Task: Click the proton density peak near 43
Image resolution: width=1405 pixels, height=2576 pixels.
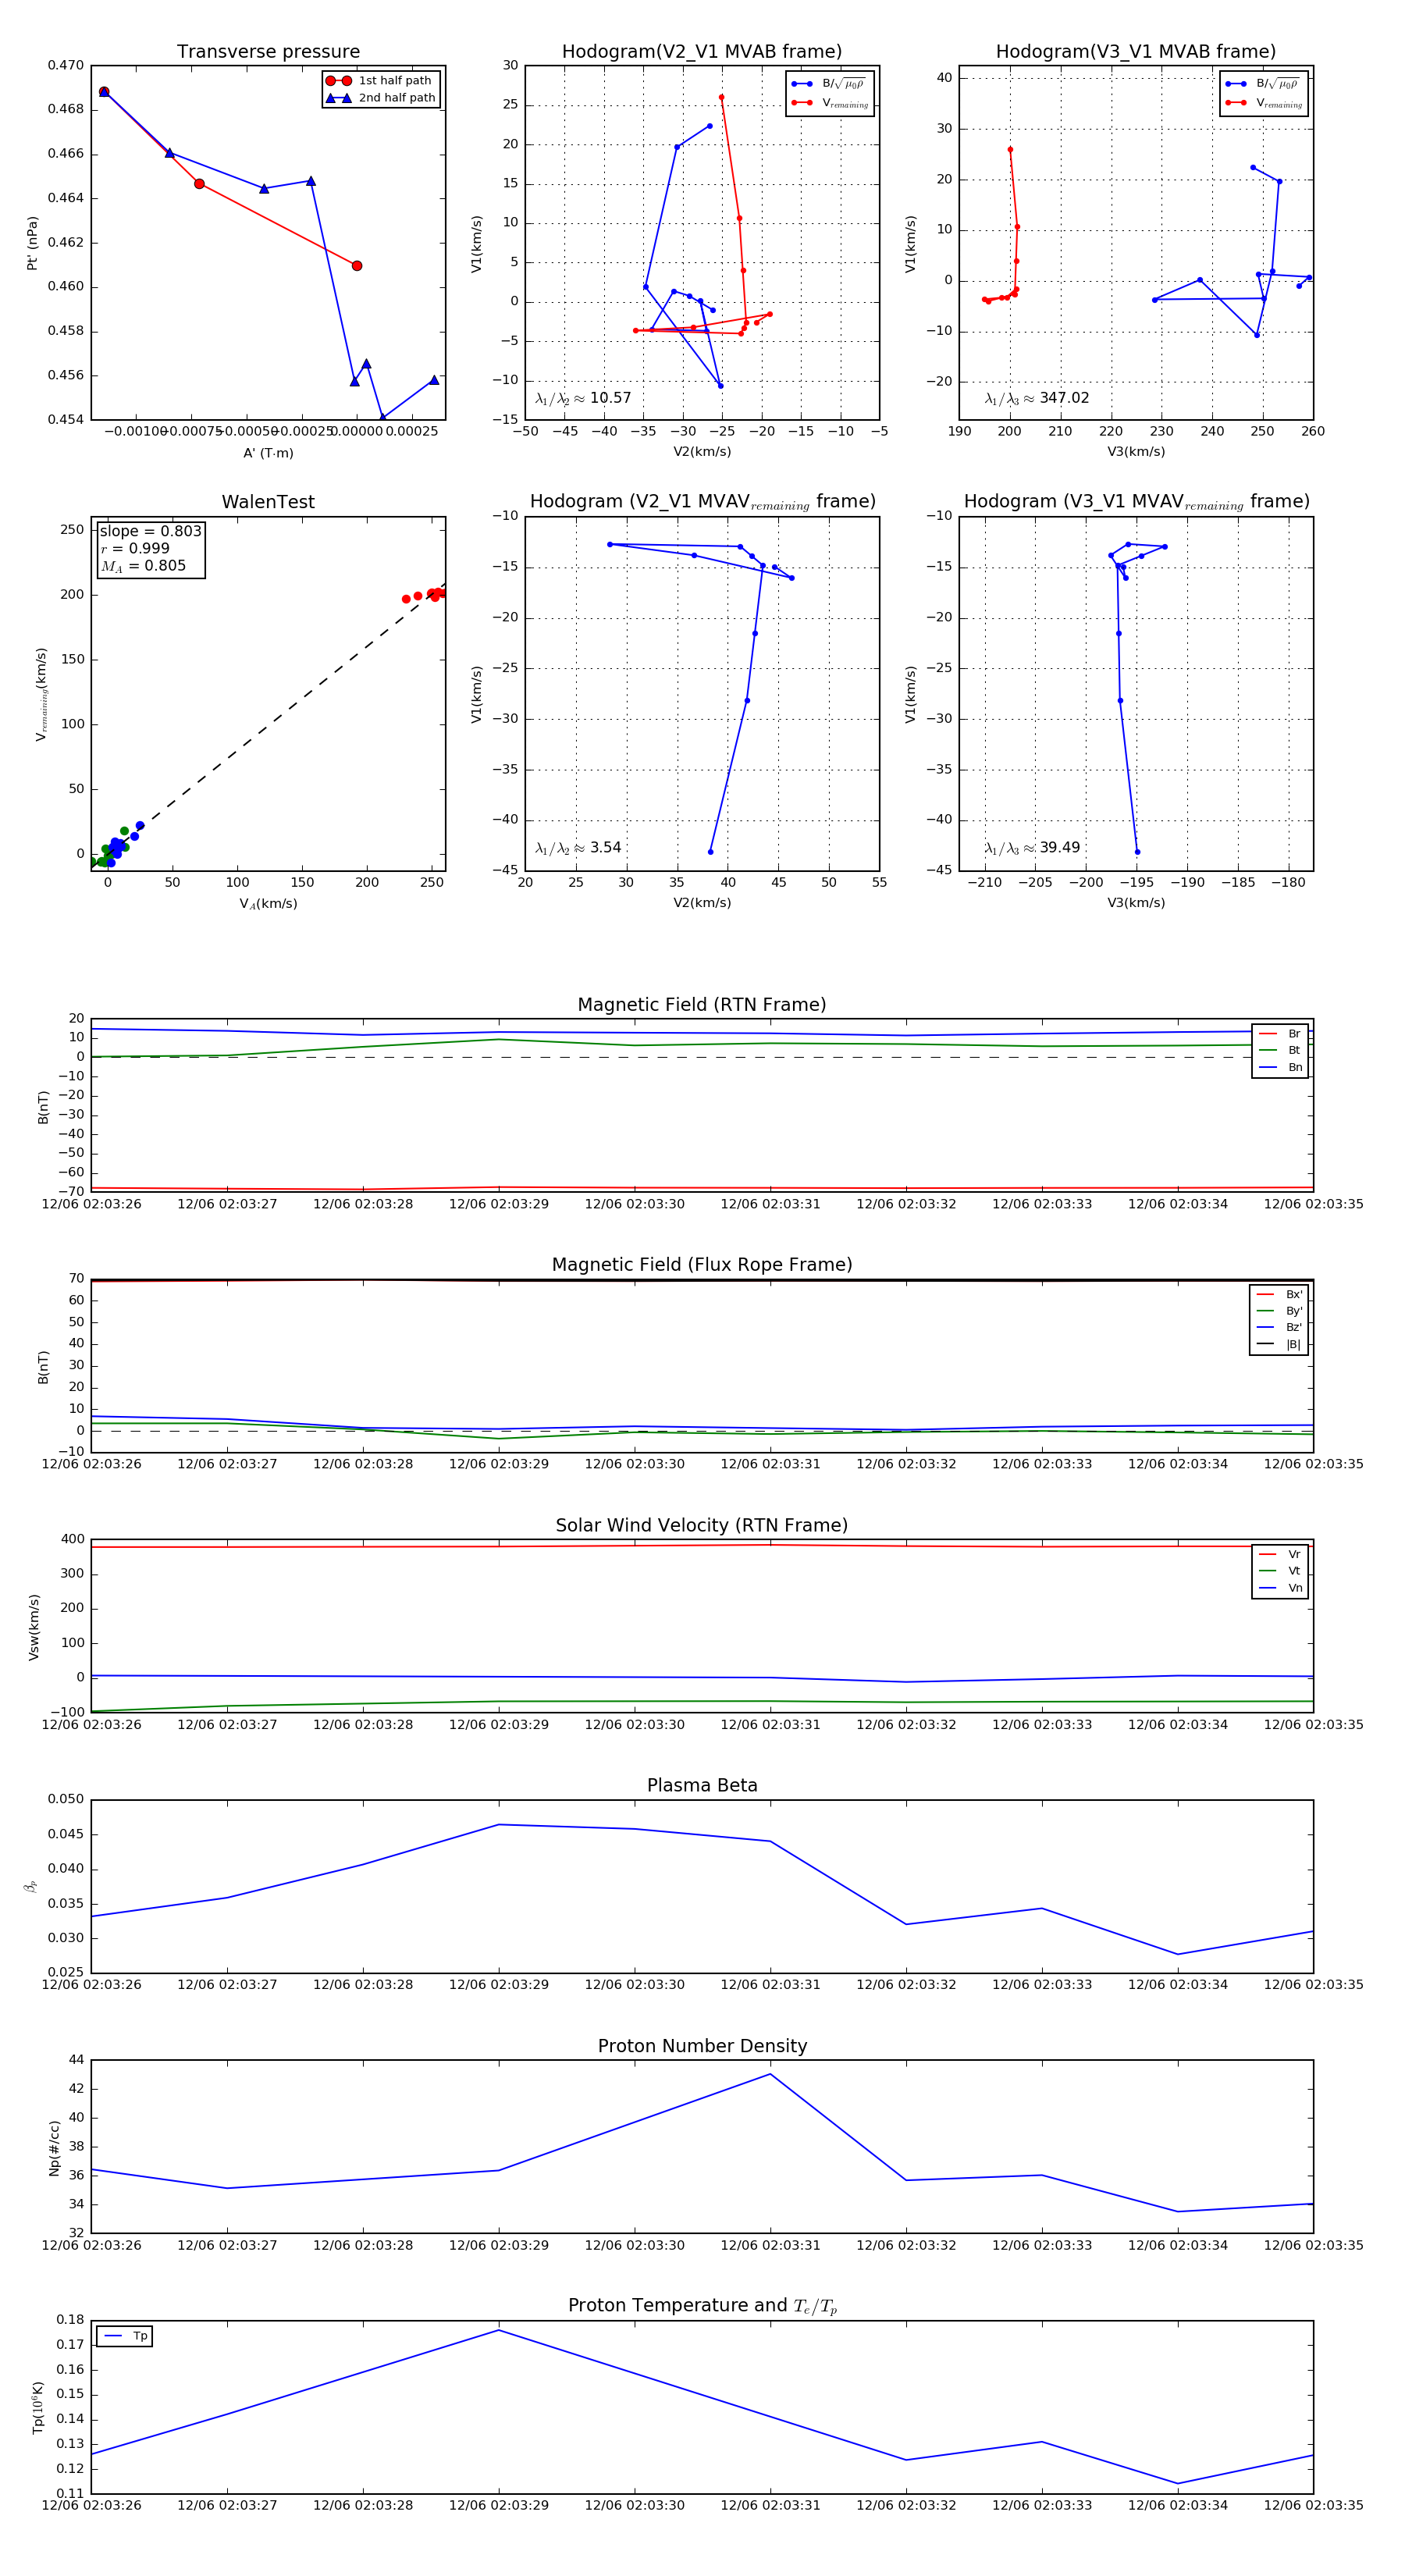Action: click(770, 2074)
